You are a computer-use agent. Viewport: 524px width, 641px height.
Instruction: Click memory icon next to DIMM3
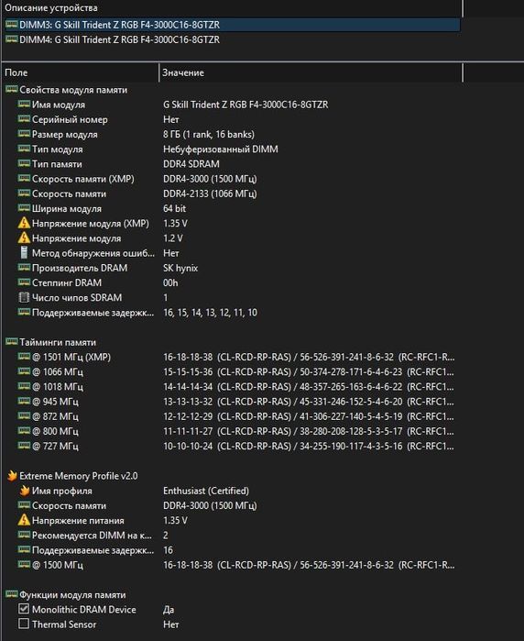11,25
